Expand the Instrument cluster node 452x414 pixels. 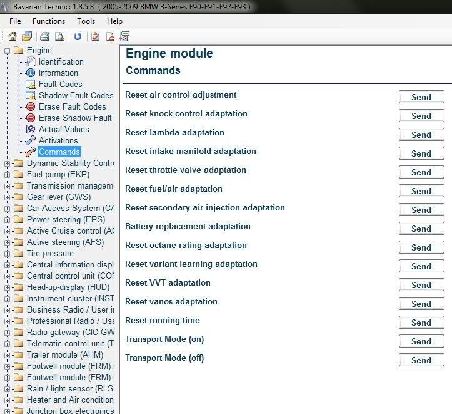8,299
